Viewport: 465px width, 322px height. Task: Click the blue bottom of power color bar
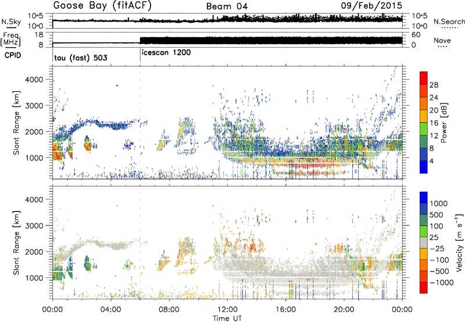tap(424, 167)
